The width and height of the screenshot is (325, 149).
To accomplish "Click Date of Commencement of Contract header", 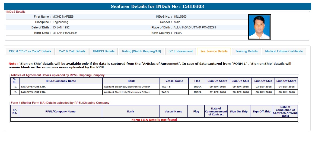I will 216,111.
